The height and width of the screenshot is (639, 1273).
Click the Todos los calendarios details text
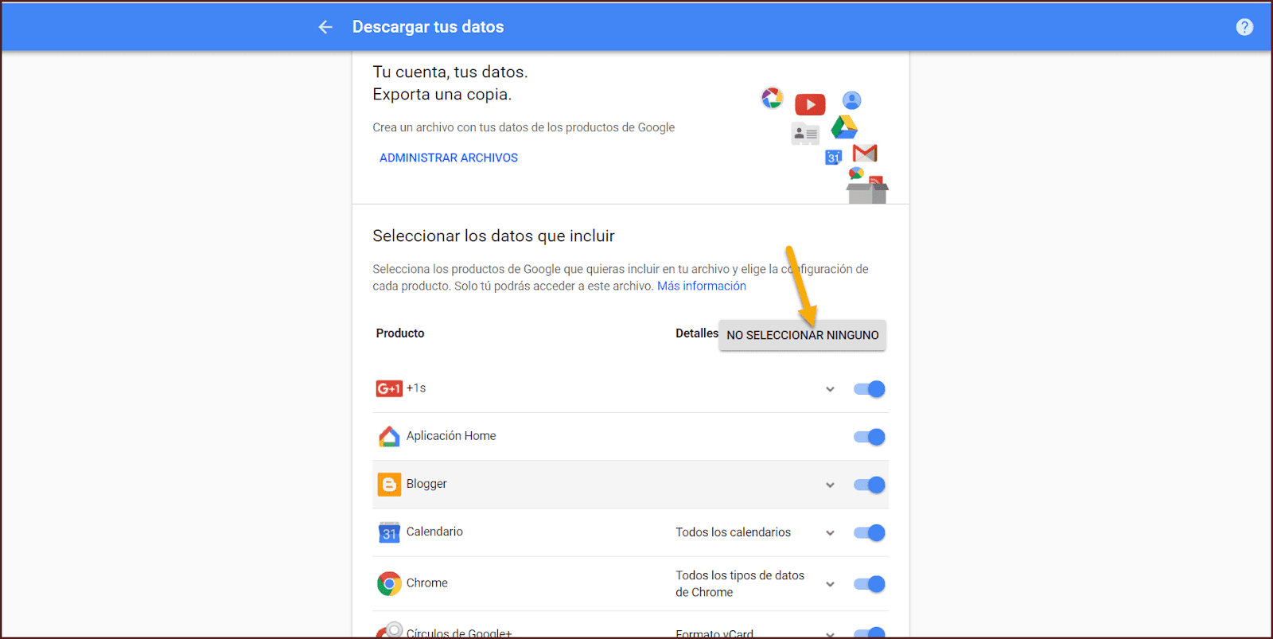click(x=733, y=532)
